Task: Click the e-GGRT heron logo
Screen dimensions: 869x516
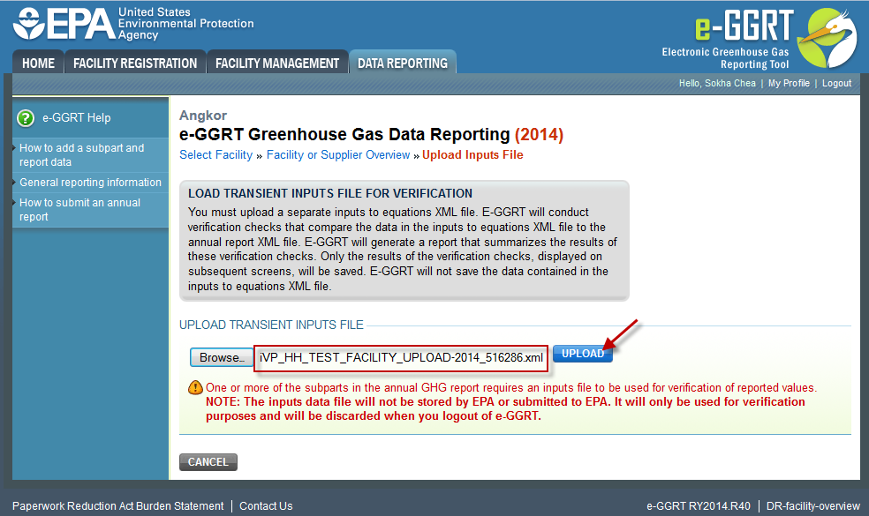Action: tap(827, 38)
